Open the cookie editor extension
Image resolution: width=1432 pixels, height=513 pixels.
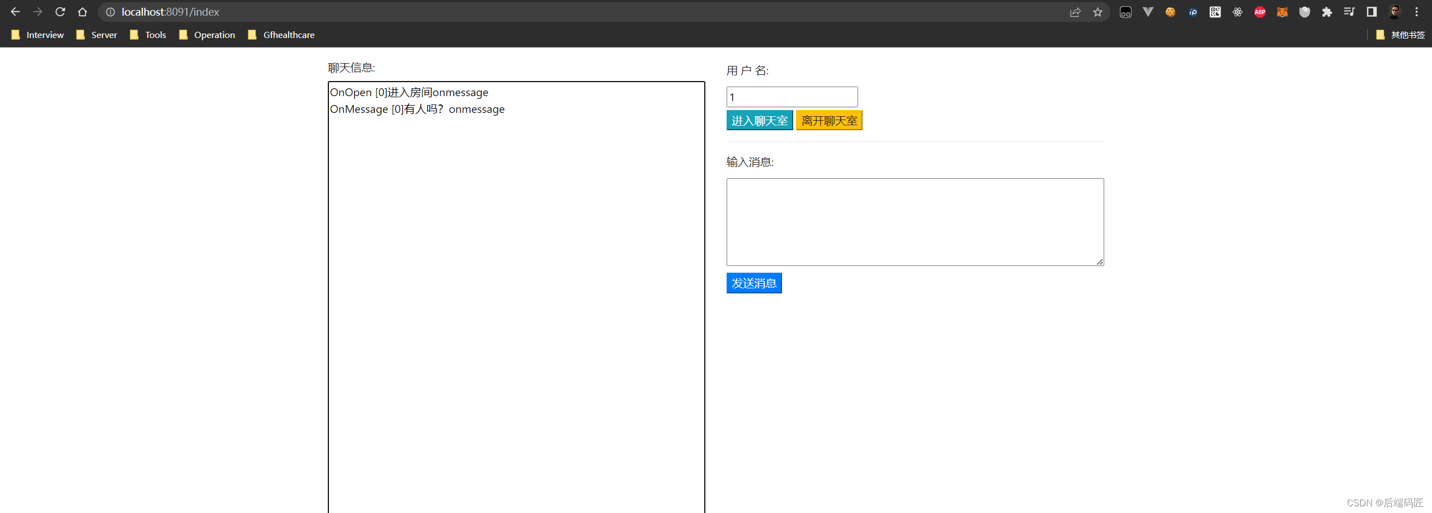tap(1170, 12)
